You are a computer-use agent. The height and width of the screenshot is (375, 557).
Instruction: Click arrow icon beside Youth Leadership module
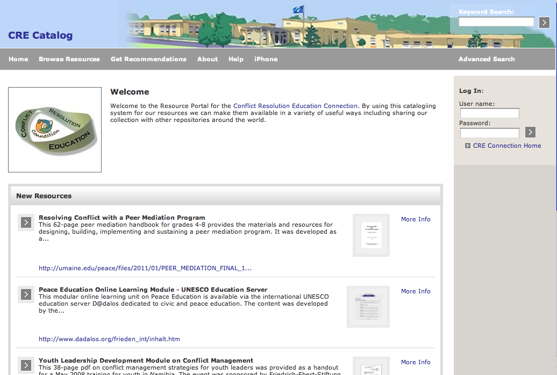coord(26,365)
